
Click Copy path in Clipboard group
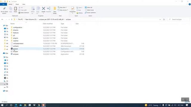(x=23, y=10)
